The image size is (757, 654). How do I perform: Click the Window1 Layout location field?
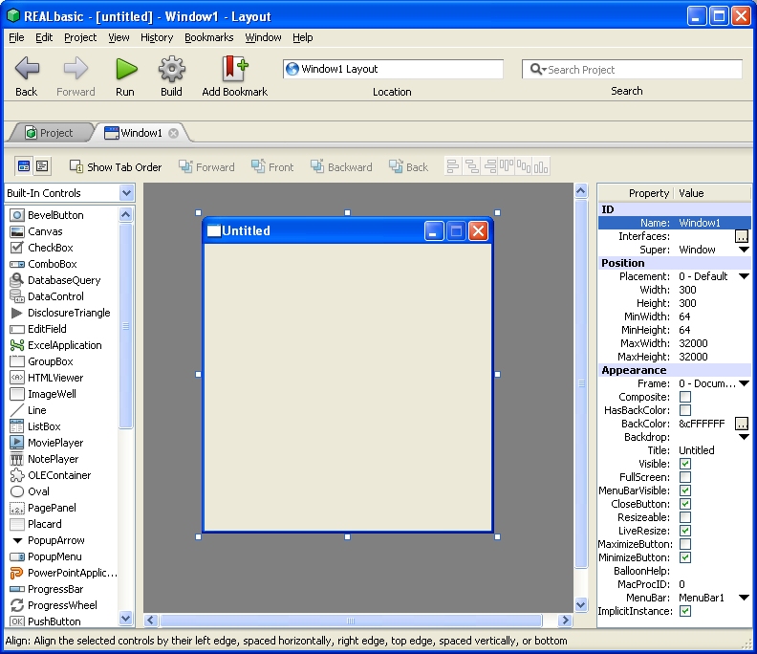(393, 69)
